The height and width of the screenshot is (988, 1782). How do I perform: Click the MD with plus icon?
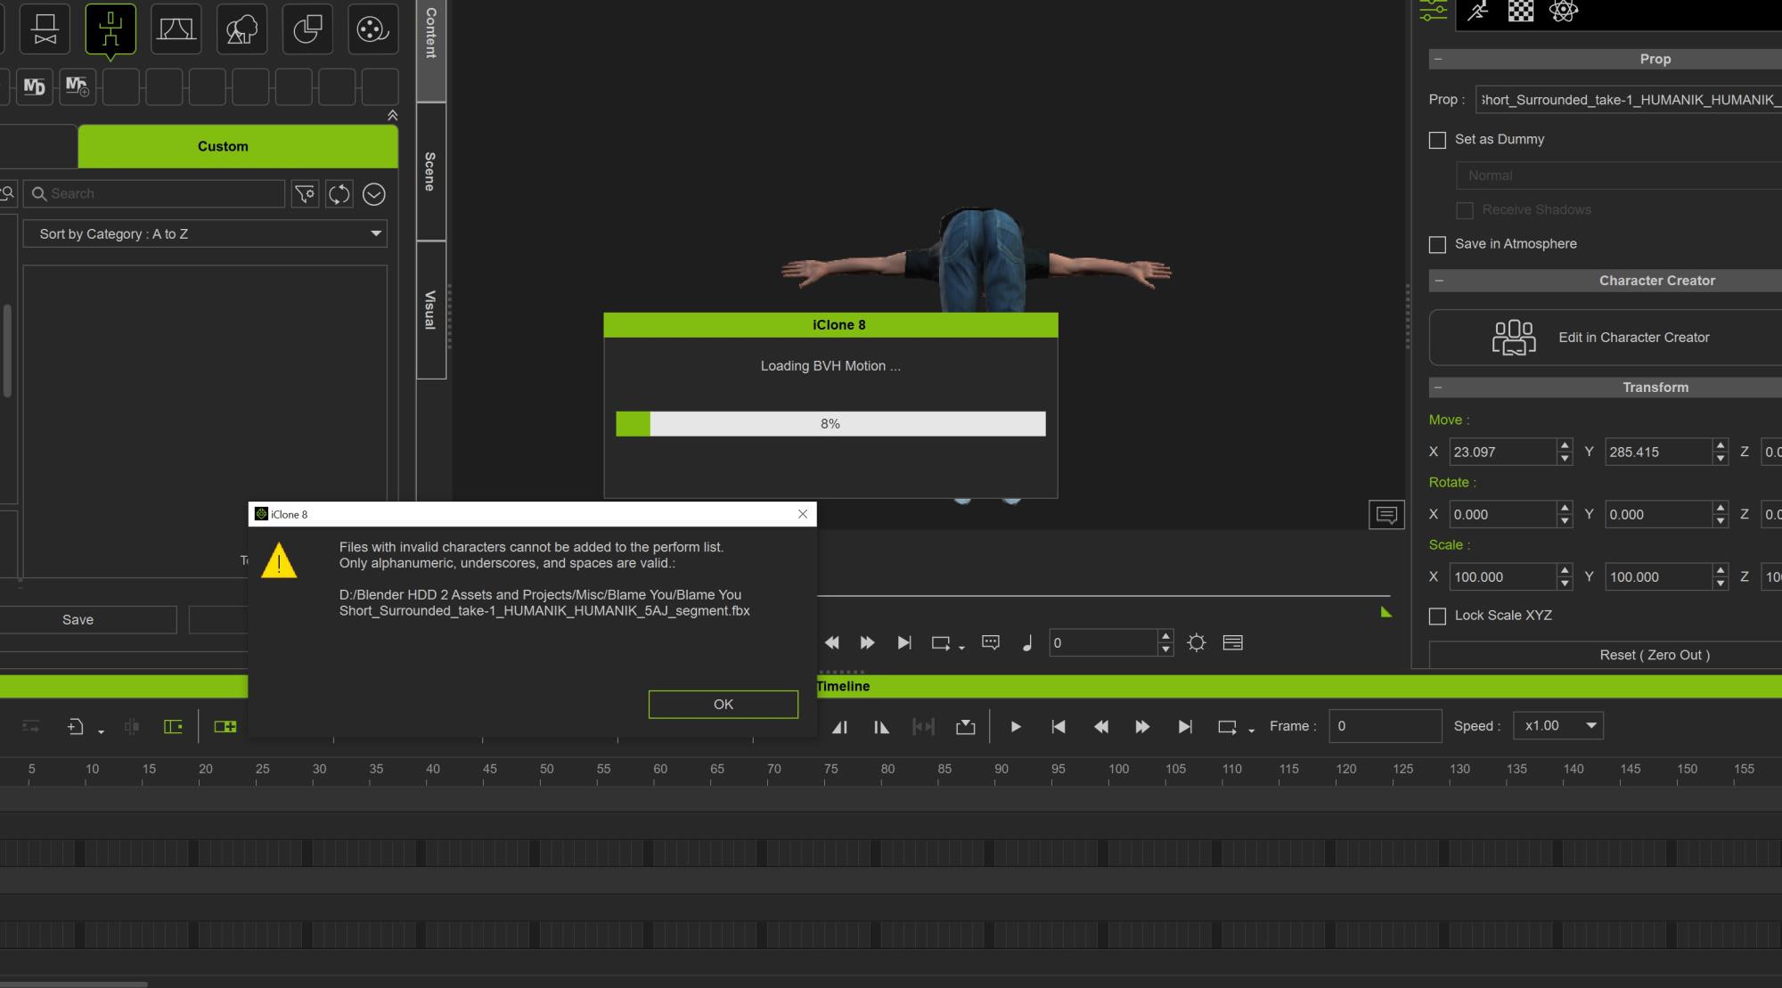coord(78,87)
